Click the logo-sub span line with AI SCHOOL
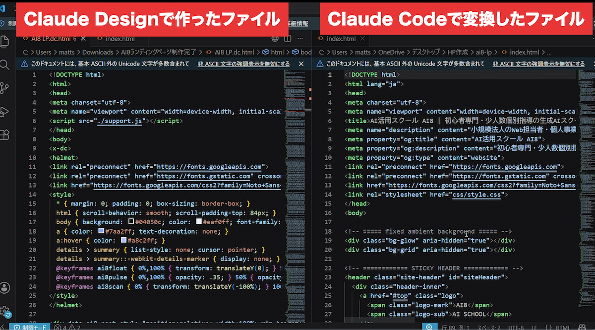Screen dimensions: 595x330 pos(439,314)
